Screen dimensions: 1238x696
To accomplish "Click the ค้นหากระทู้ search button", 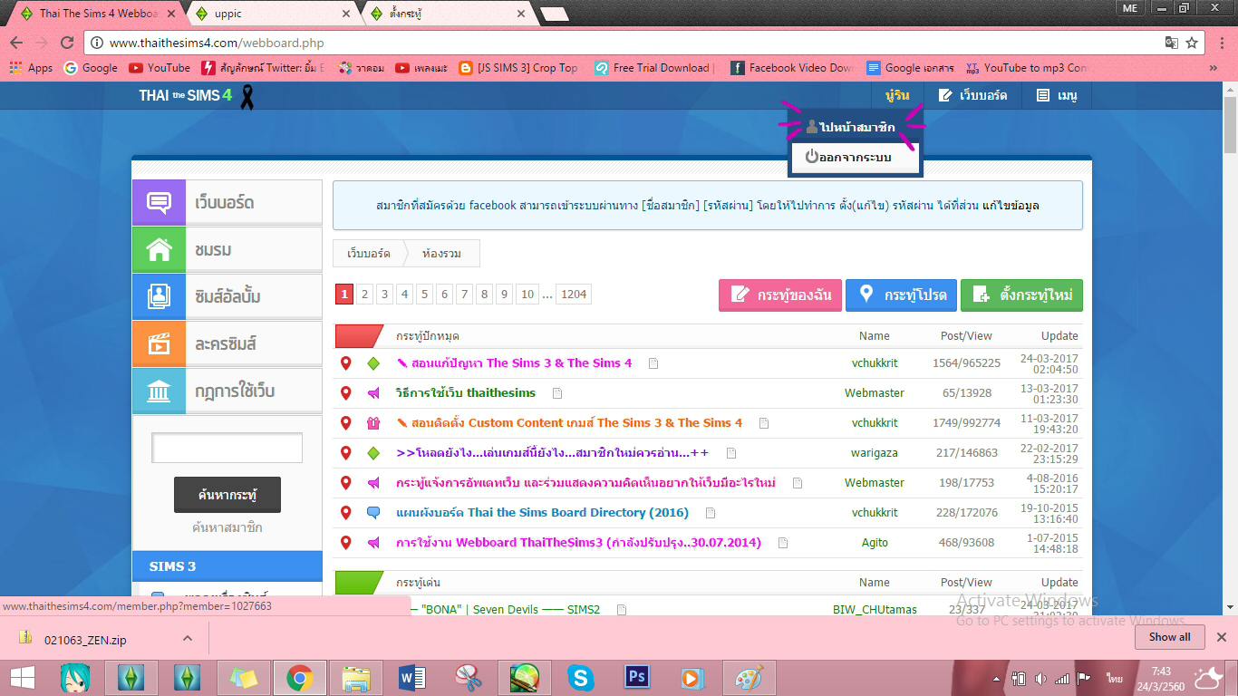I will coord(227,496).
